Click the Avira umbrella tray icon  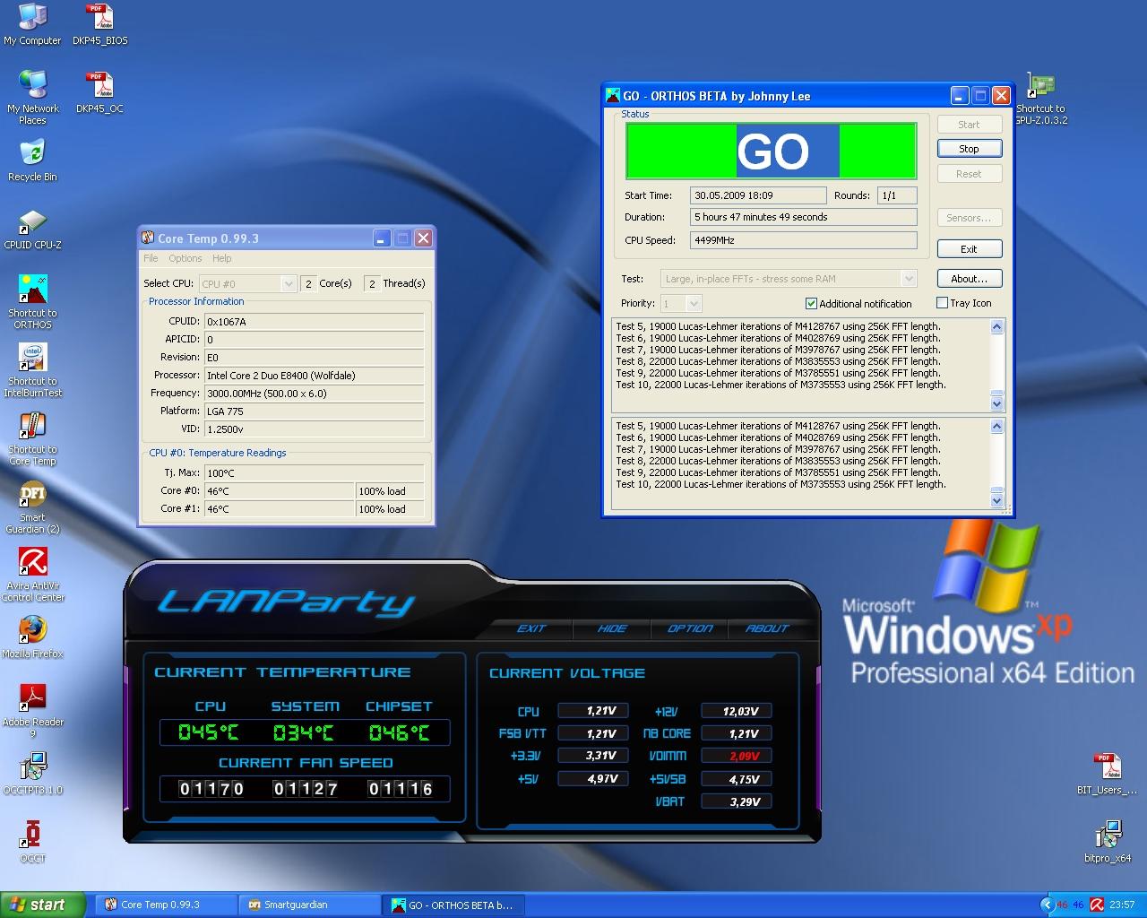tap(1096, 905)
